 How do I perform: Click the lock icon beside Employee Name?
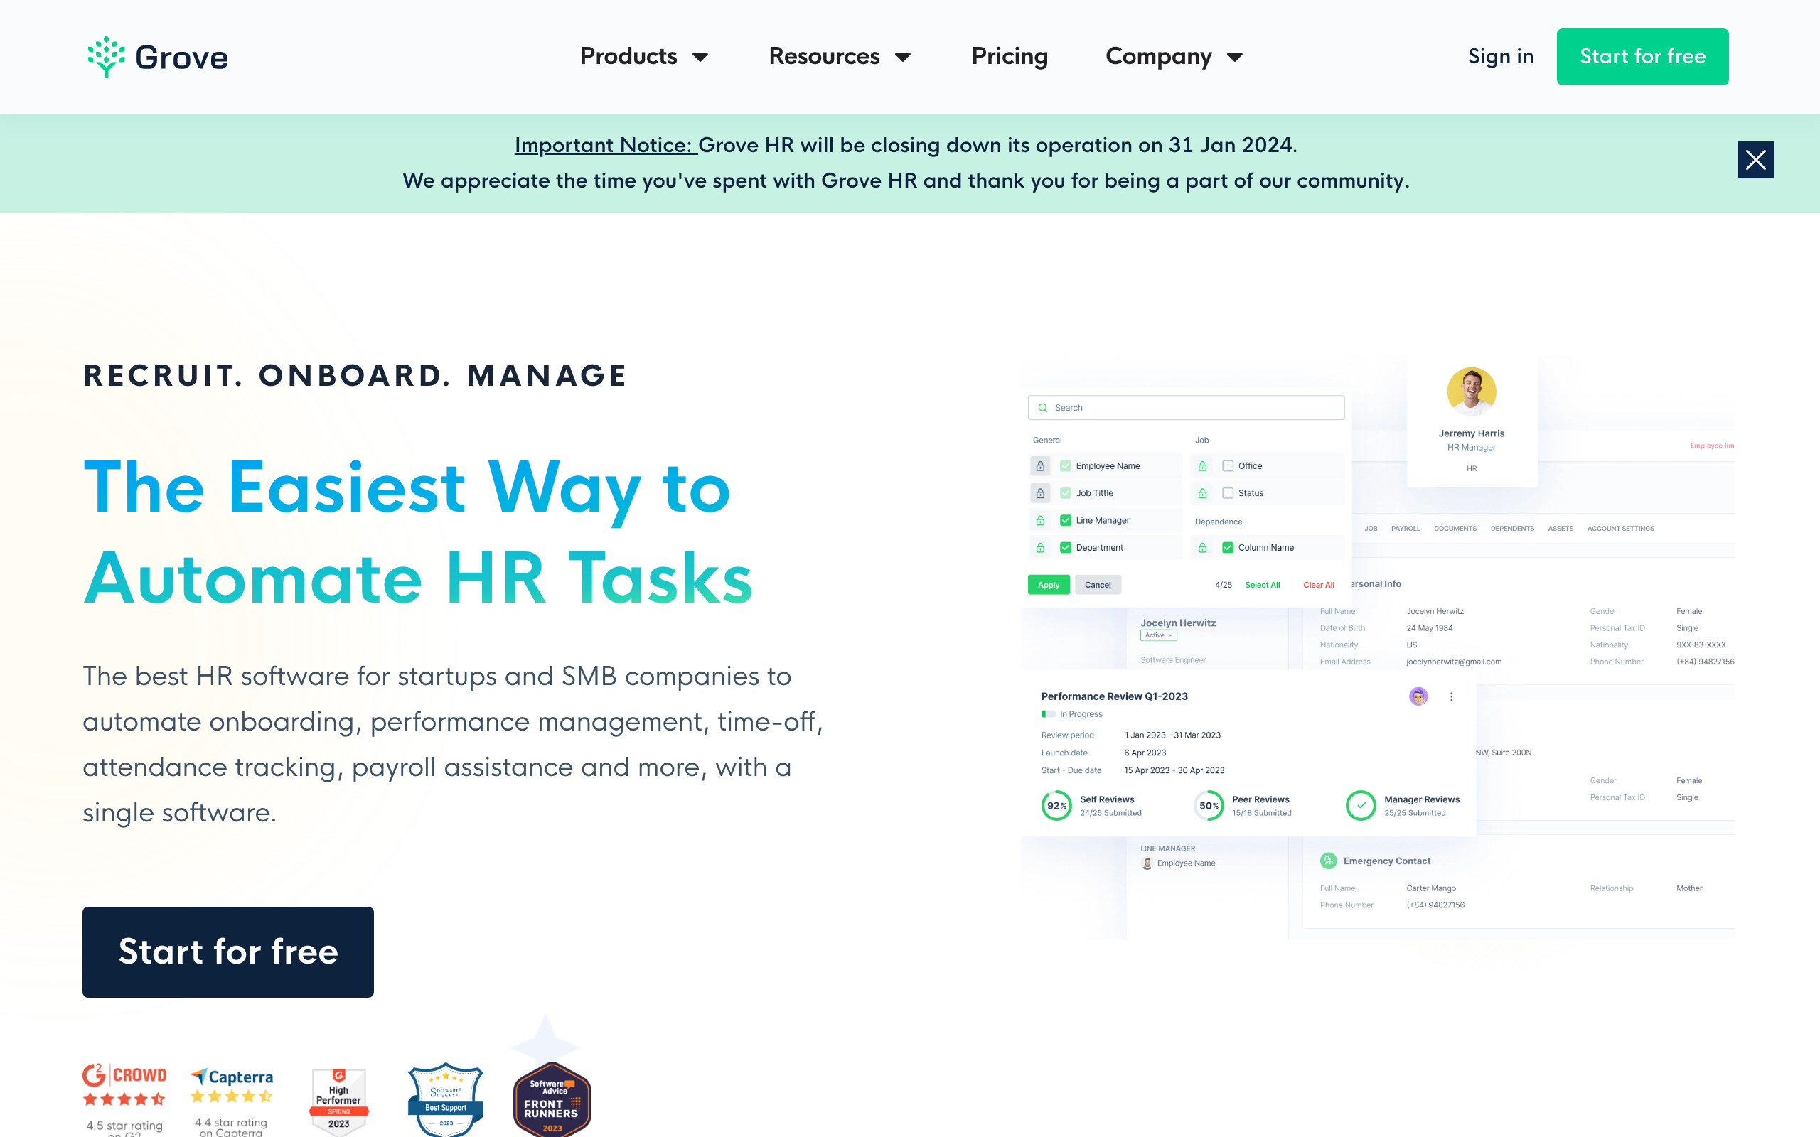click(x=1040, y=466)
